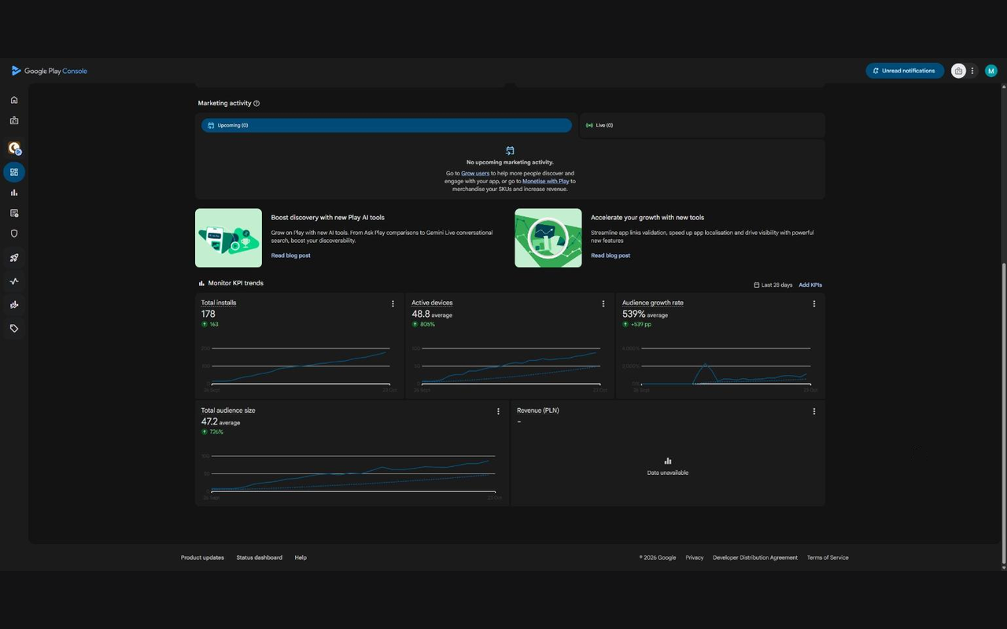The width and height of the screenshot is (1007, 629).
Task: Click the Google Play Console logo
Action: [x=49, y=71]
